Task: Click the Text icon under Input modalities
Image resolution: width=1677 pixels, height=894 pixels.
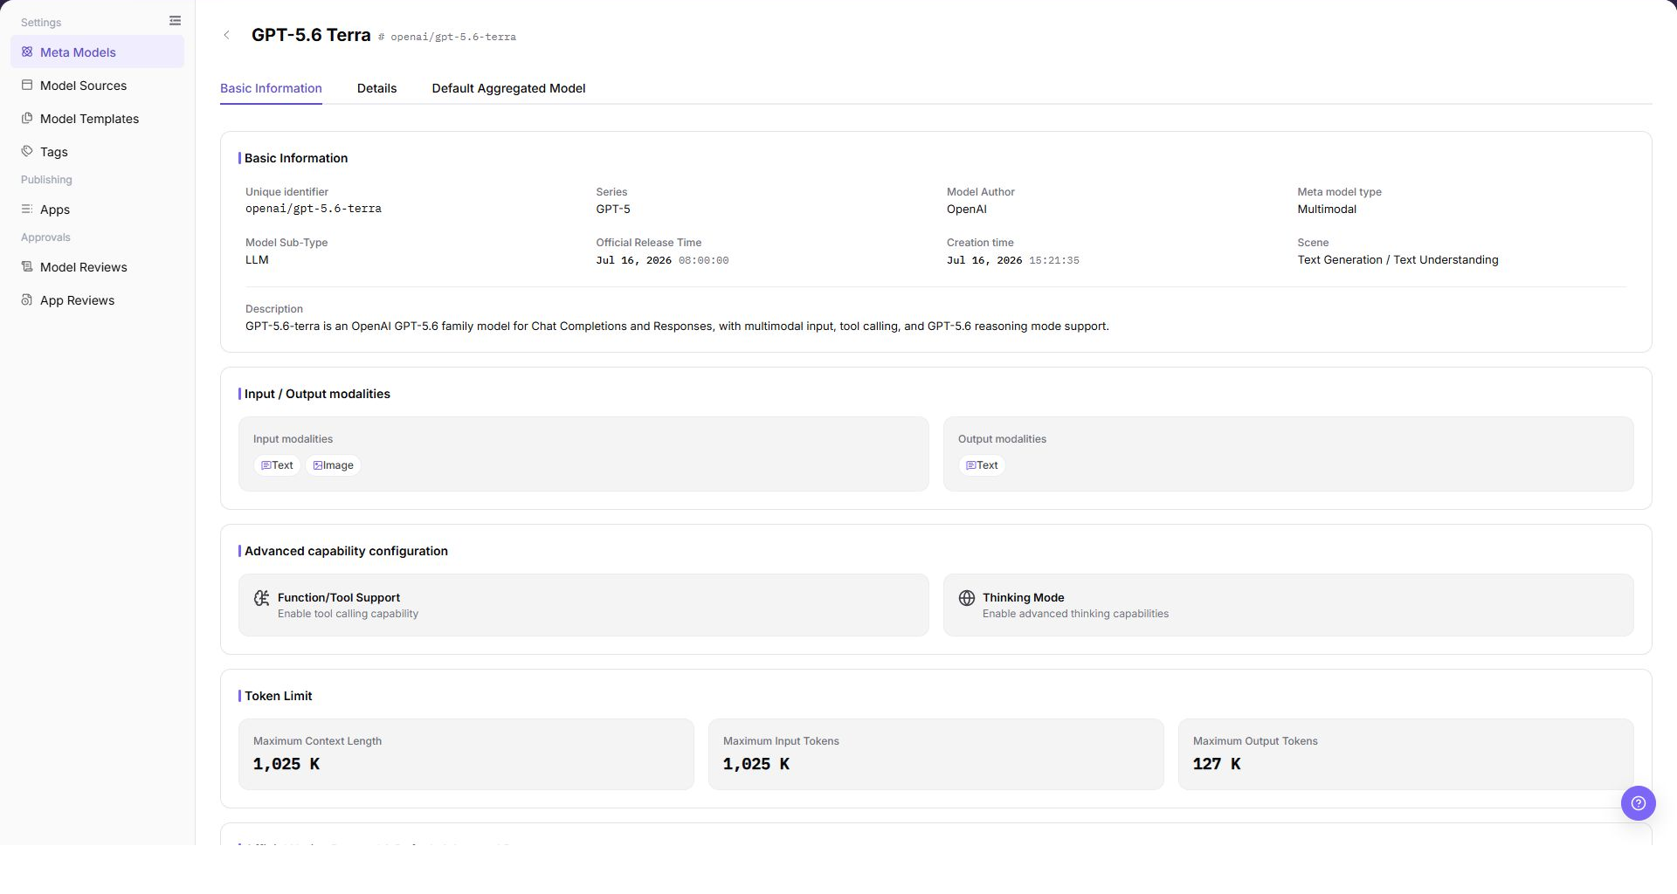Action: pyautogui.click(x=266, y=466)
